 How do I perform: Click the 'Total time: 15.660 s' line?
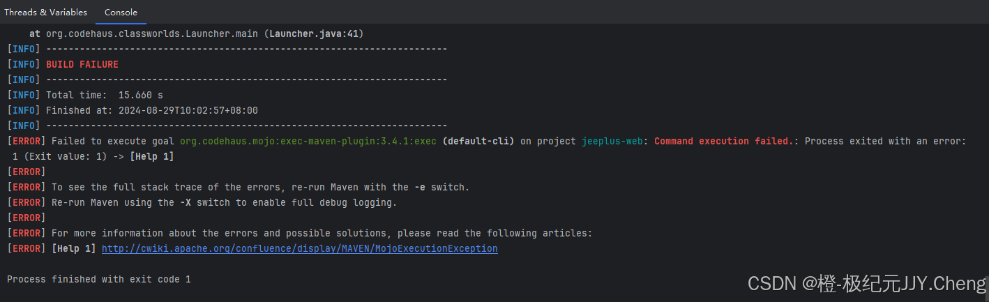105,95
